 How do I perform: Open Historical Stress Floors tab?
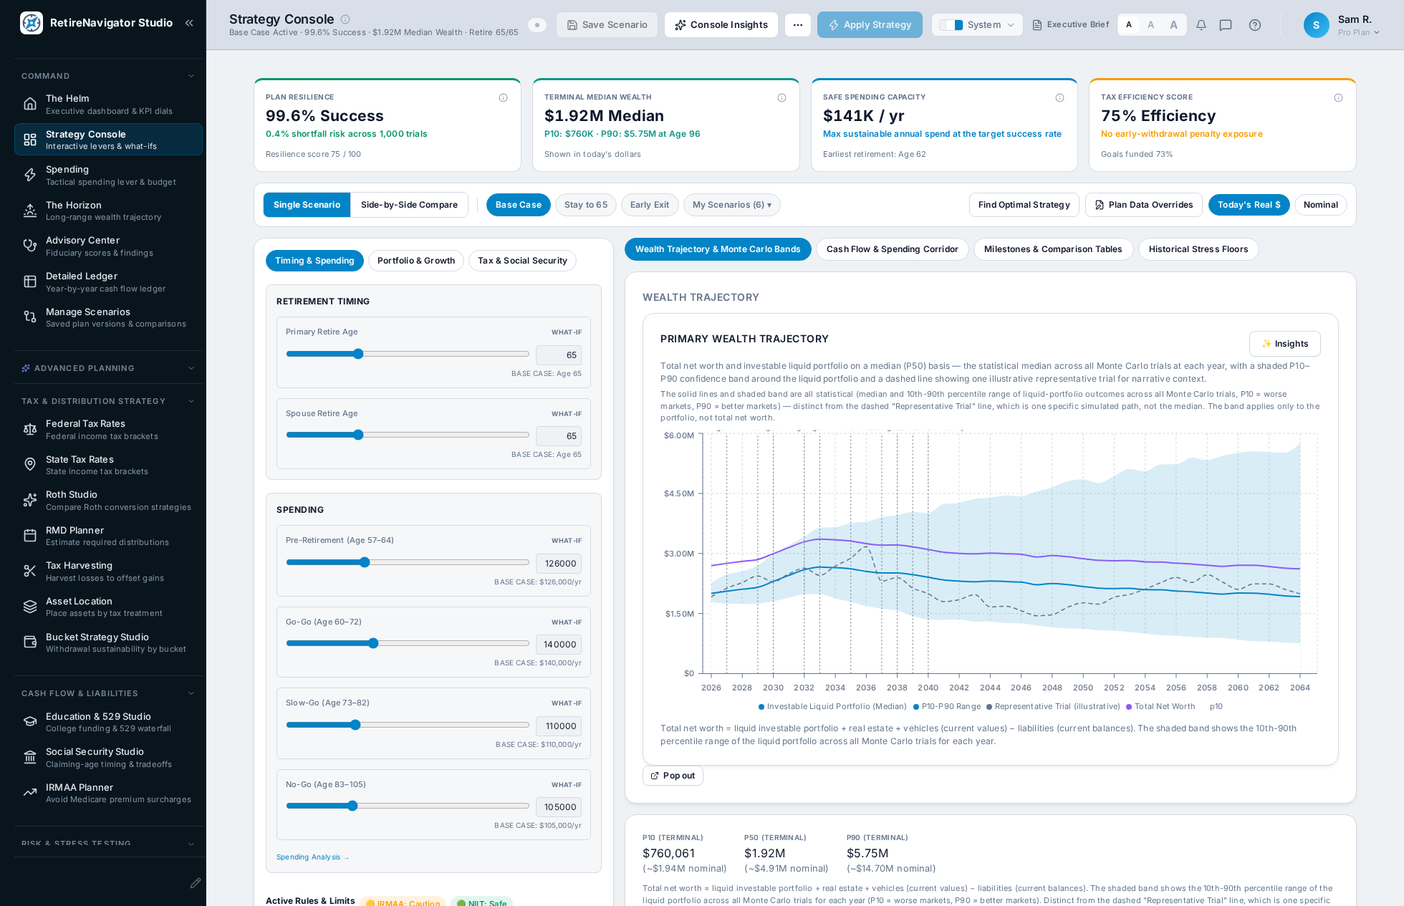1198,249
